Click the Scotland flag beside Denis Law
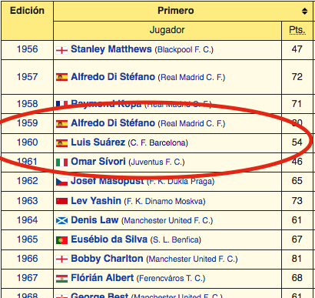Image resolution: width=315 pixels, height=298 pixels. tap(61, 220)
